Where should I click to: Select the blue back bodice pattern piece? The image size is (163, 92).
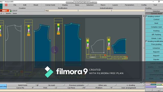pyautogui.click(x=73, y=44)
